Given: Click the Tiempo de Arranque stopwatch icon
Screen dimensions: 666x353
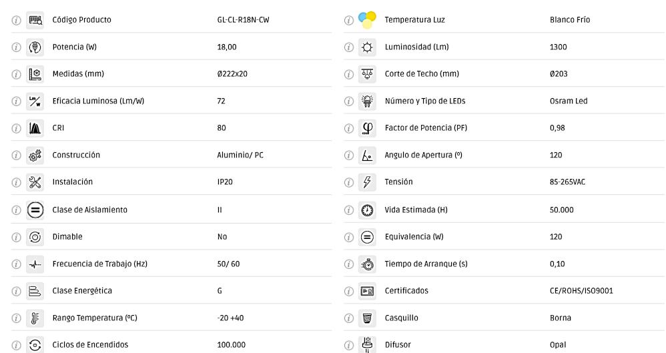Looking at the screenshot, I should click(x=367, y=264).
